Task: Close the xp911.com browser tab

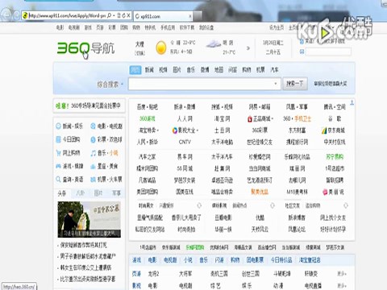Action: click(x=190, y=16)
